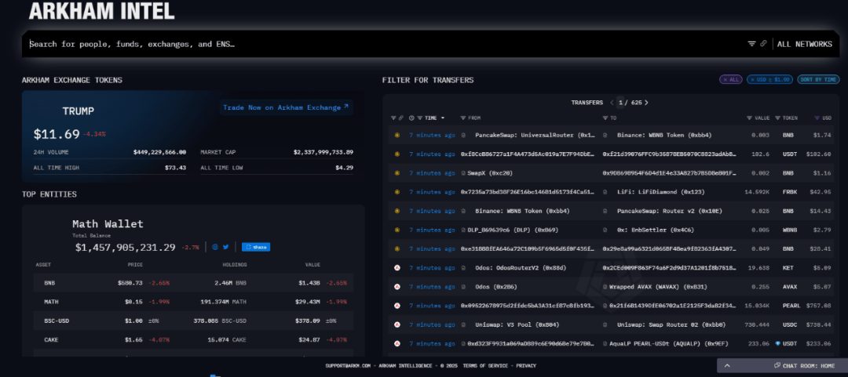The width and height of the screenshot is (848, 377).
Task: Click ARKHAM INTEL logo heading
Action: pos(101,10)
